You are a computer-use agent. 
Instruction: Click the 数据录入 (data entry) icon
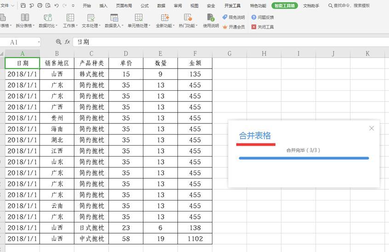114,18
